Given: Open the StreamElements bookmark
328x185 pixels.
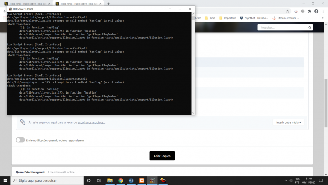Looking at the screenshot, I should 286,18.
